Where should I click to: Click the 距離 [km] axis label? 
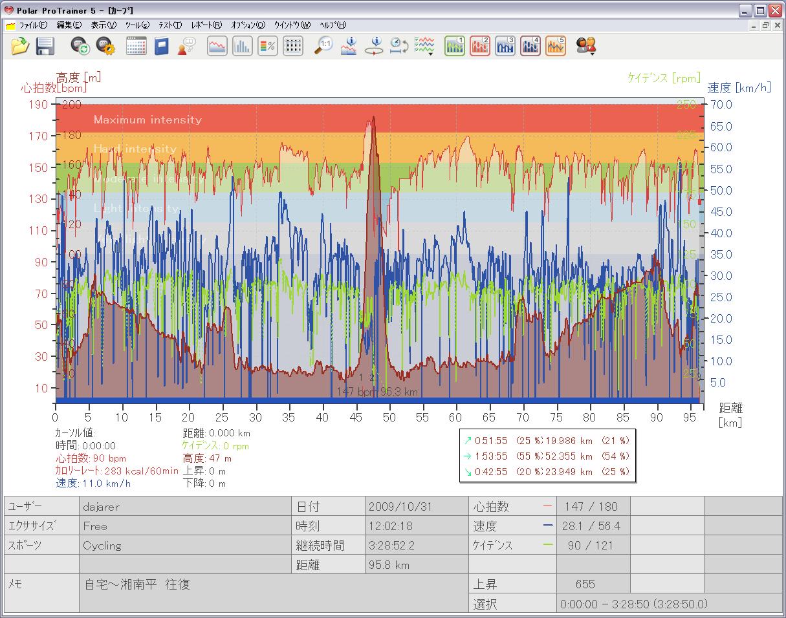(x=731, y=415)
